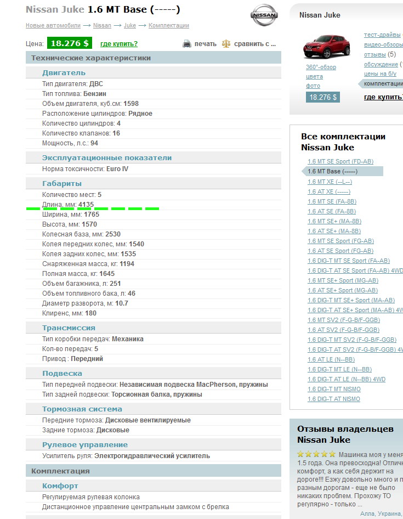
Task: Open the 'тест-драйвы' link
Action: point(382,35)
